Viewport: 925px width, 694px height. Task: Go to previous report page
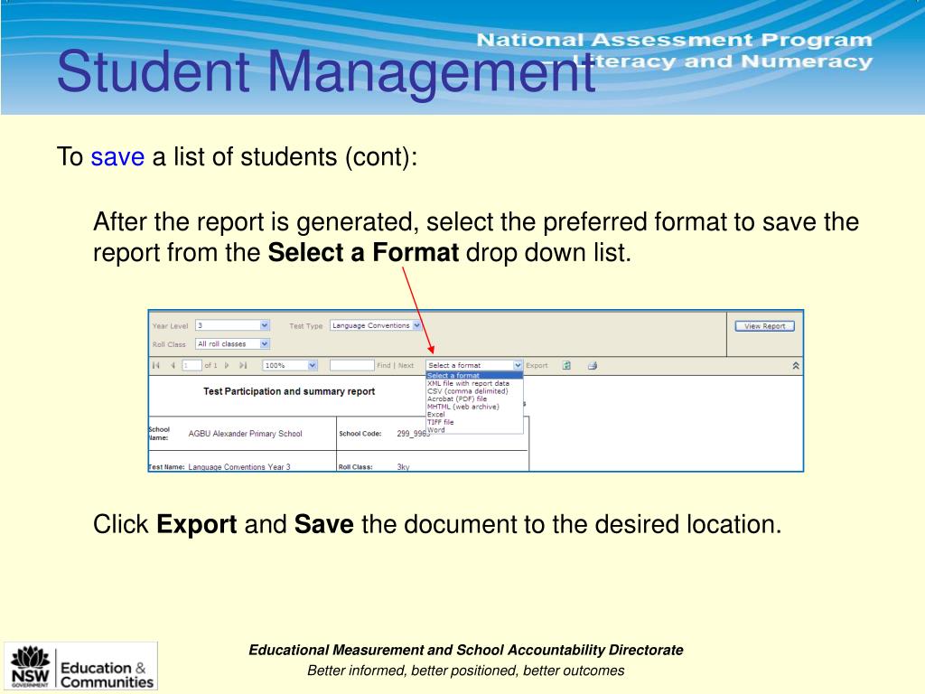click(x=173, y=365)
